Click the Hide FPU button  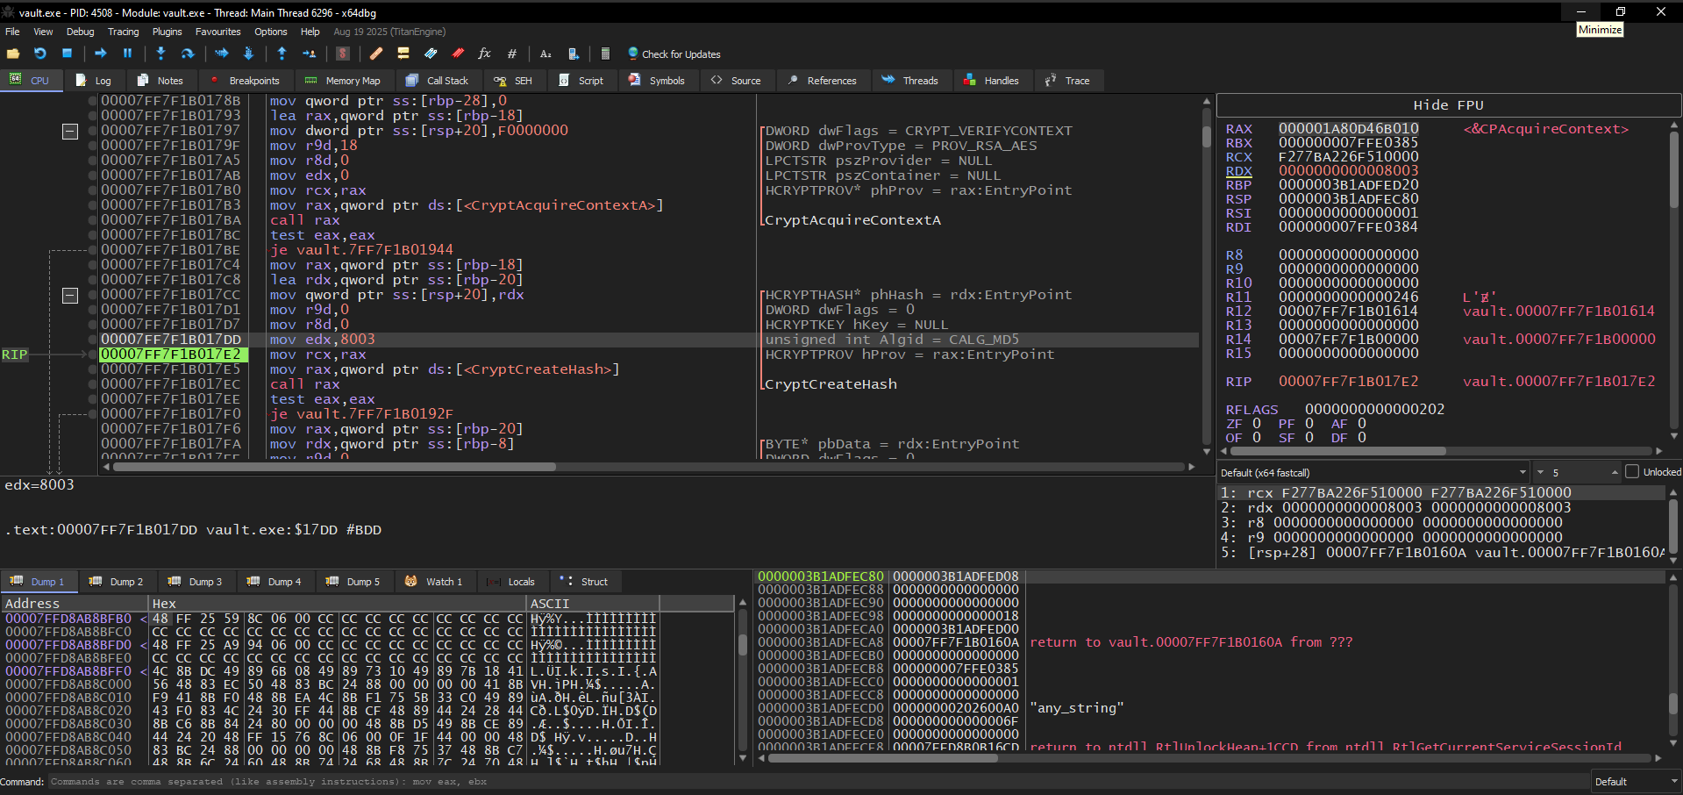(x=1448, y=105)
